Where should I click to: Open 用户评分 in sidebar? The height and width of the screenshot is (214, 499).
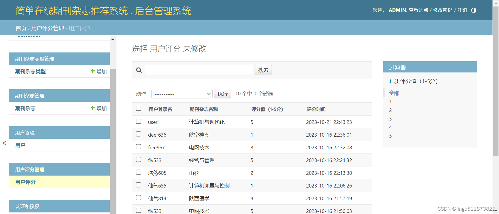click(x=25, y=182)
